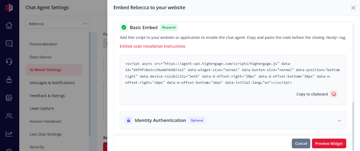The width and height of the screenshot is (360, 151).
Task: Open the chat messages sidebar icon
Action: (x=9, y=43)
